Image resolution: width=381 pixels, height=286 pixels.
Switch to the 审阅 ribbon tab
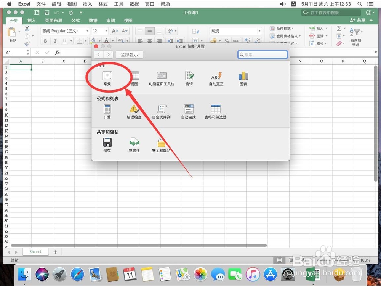tap(110, 21)
